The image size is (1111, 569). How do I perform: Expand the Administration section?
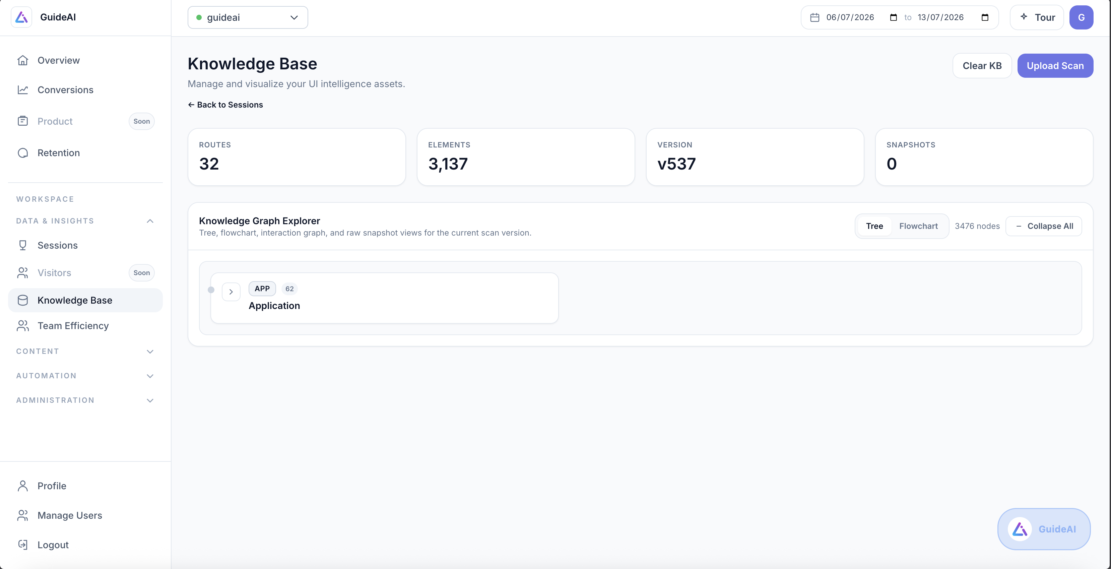[85, 400]
